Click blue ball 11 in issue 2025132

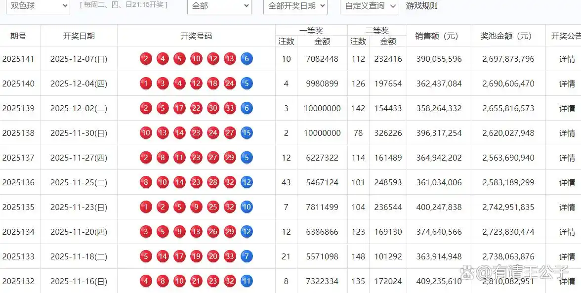pos(247,281)
